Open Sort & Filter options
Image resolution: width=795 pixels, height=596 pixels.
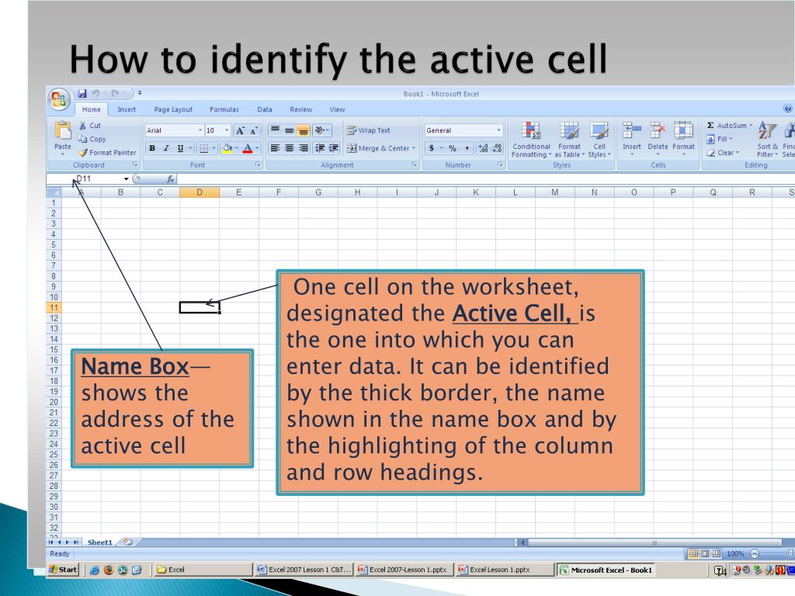coord(767,140)
